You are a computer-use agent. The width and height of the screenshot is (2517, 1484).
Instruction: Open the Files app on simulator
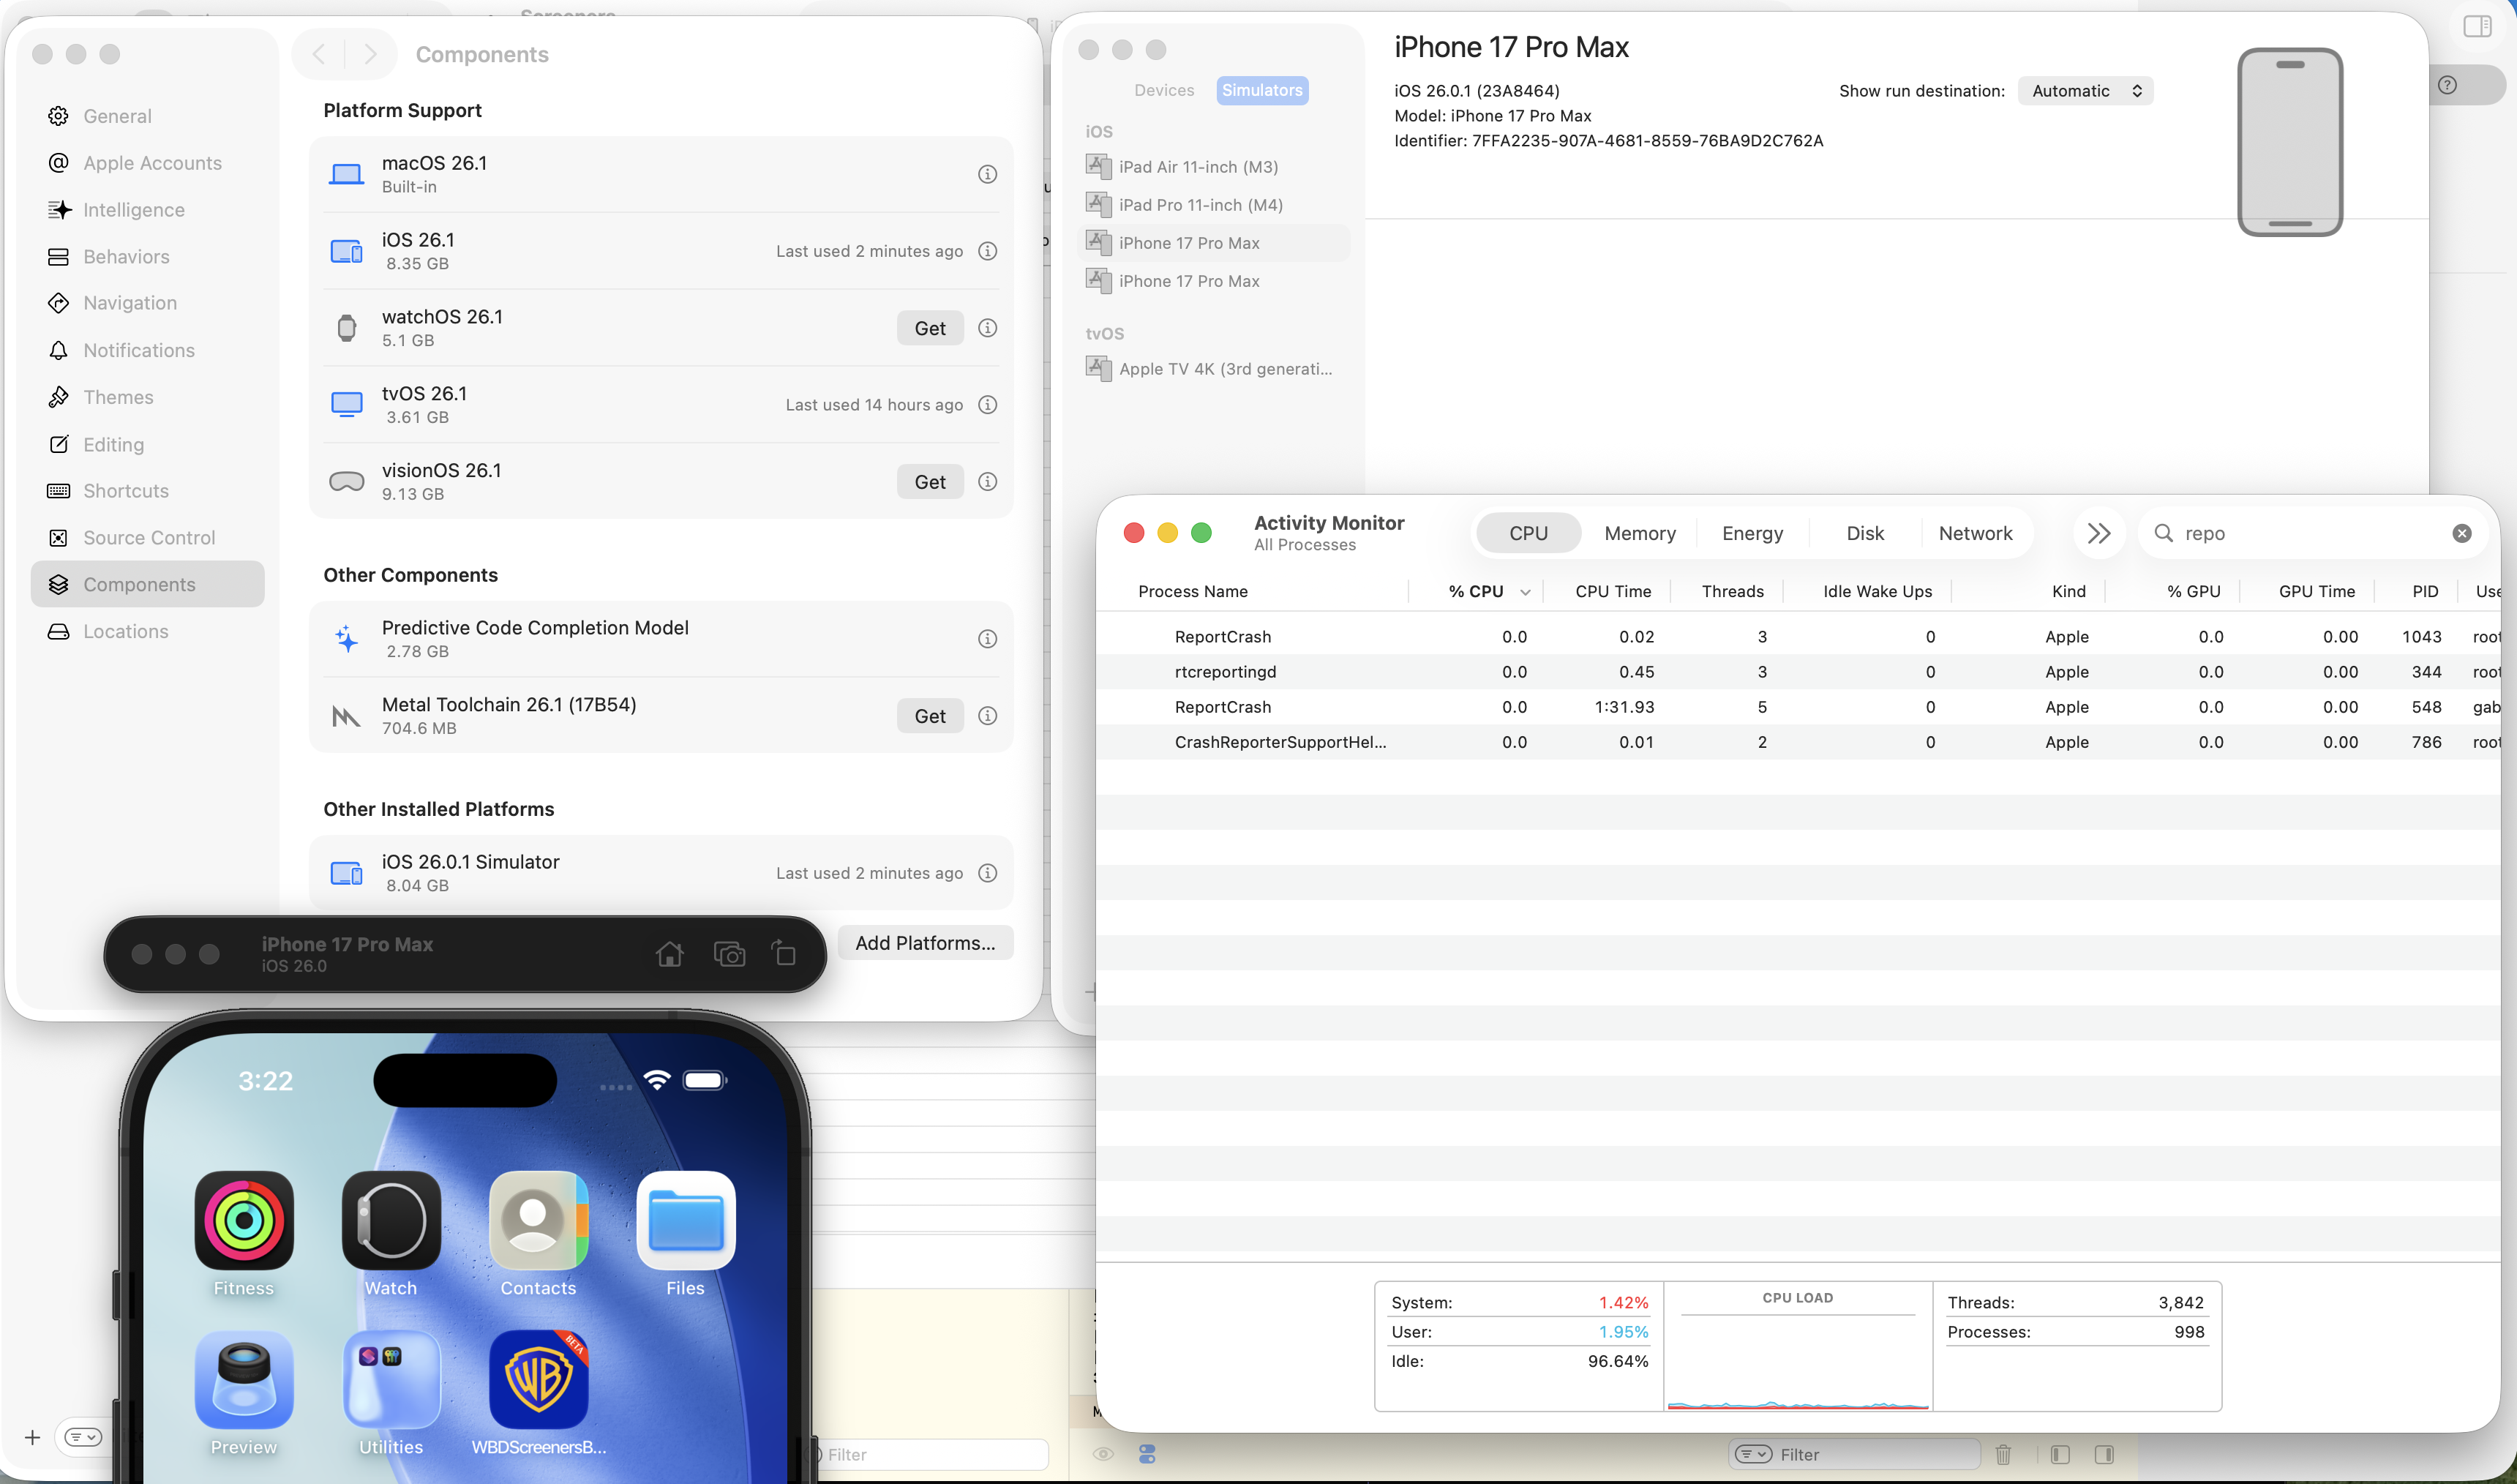point(686,1221)
